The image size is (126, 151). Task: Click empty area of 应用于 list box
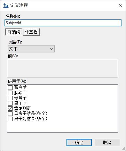[62, 127]
